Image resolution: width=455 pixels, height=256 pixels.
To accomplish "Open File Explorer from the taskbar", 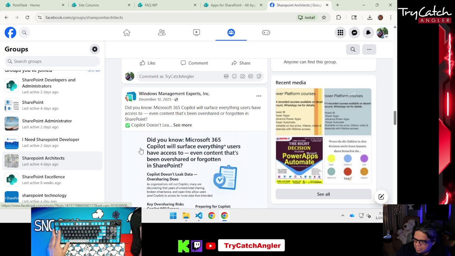I will (x=186, y=216).
